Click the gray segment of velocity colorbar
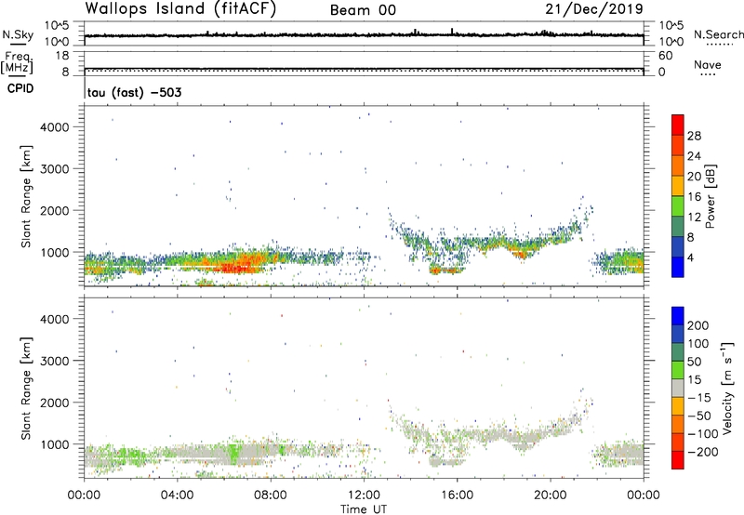This screenshot has height=515, width=744. [678, 388]
